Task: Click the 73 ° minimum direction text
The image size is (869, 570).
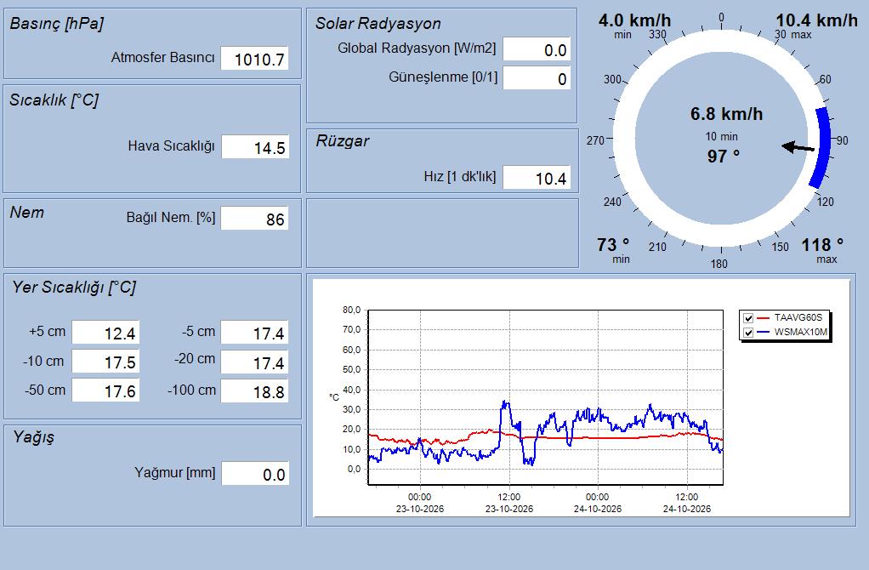Action: (x=613, y=244)
